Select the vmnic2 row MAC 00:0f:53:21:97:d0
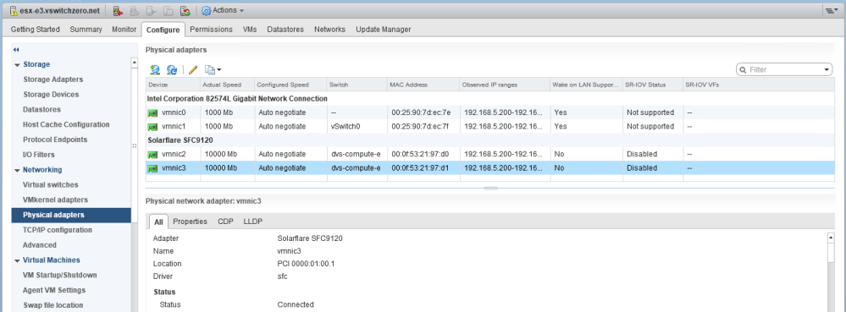This screenshot has height=312, width=846. pyautogui.click(x=420, y=154)
